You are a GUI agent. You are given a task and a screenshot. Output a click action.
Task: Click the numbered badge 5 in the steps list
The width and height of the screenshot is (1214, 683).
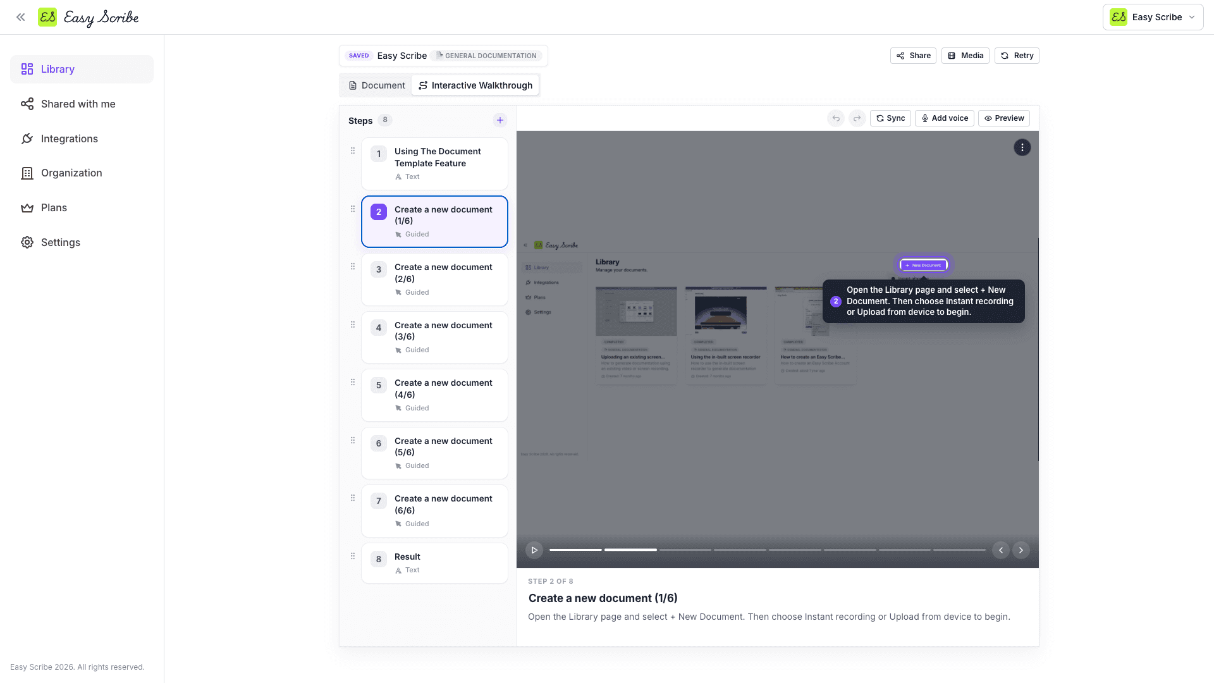click(x=379, y=385)
